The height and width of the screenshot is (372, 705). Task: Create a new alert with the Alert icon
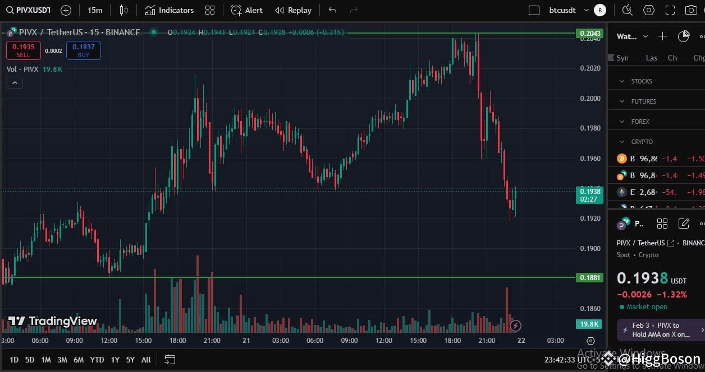246,10
